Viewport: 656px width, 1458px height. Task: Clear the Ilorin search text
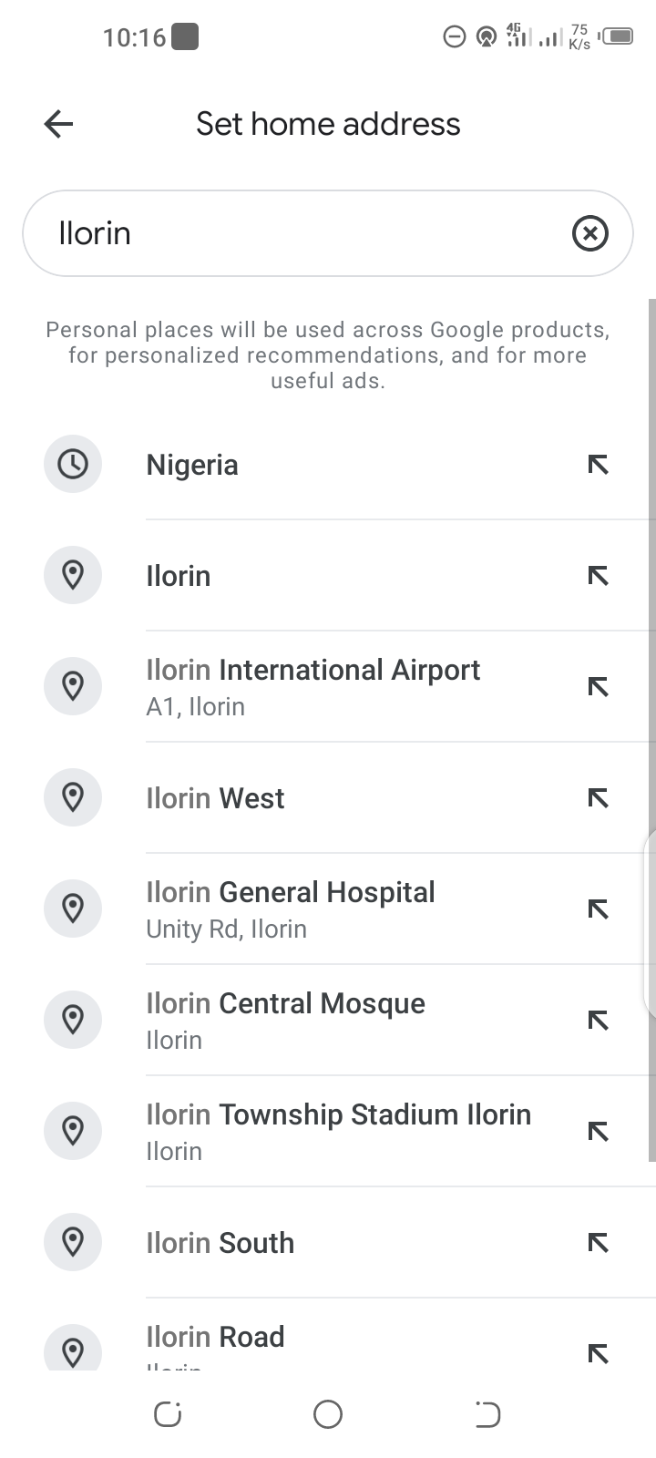(x=589, y=233)
